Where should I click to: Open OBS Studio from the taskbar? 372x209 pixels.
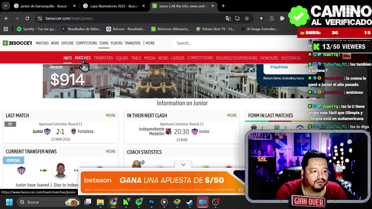coord(215,202)
